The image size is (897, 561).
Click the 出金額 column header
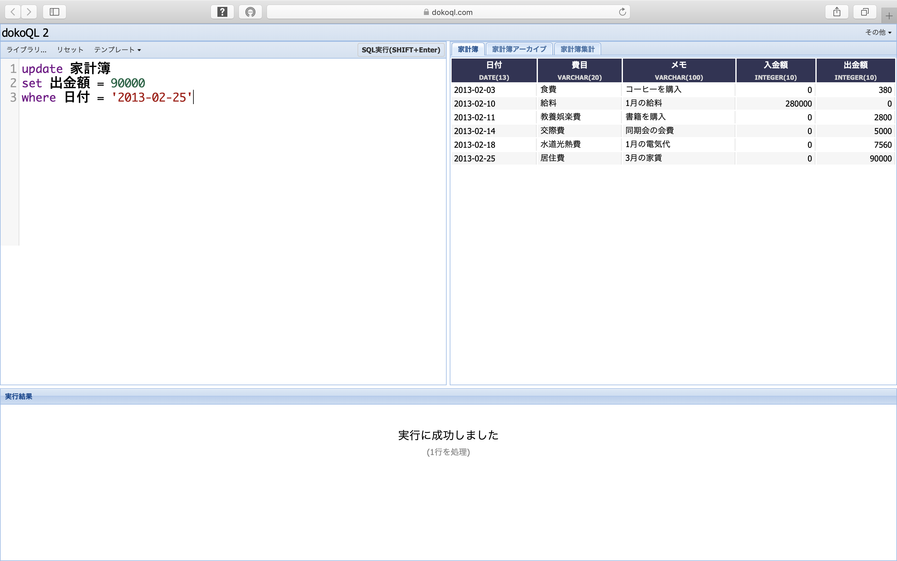(x=855, y=70)
